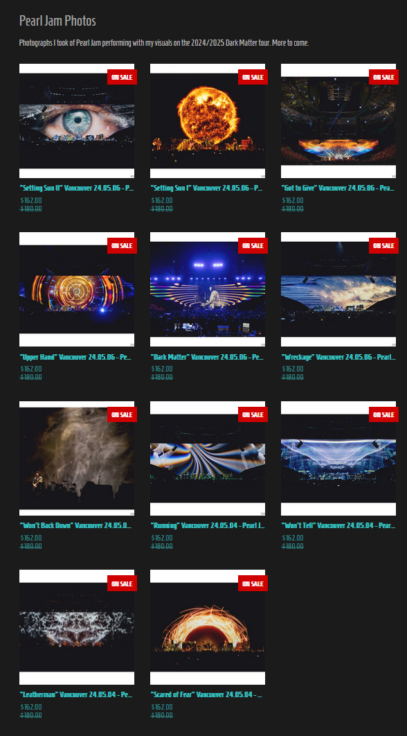Open the Wreckage clouds photo thumbnail
The height and width of the screenshot is (736, 407).
point(338,289)
